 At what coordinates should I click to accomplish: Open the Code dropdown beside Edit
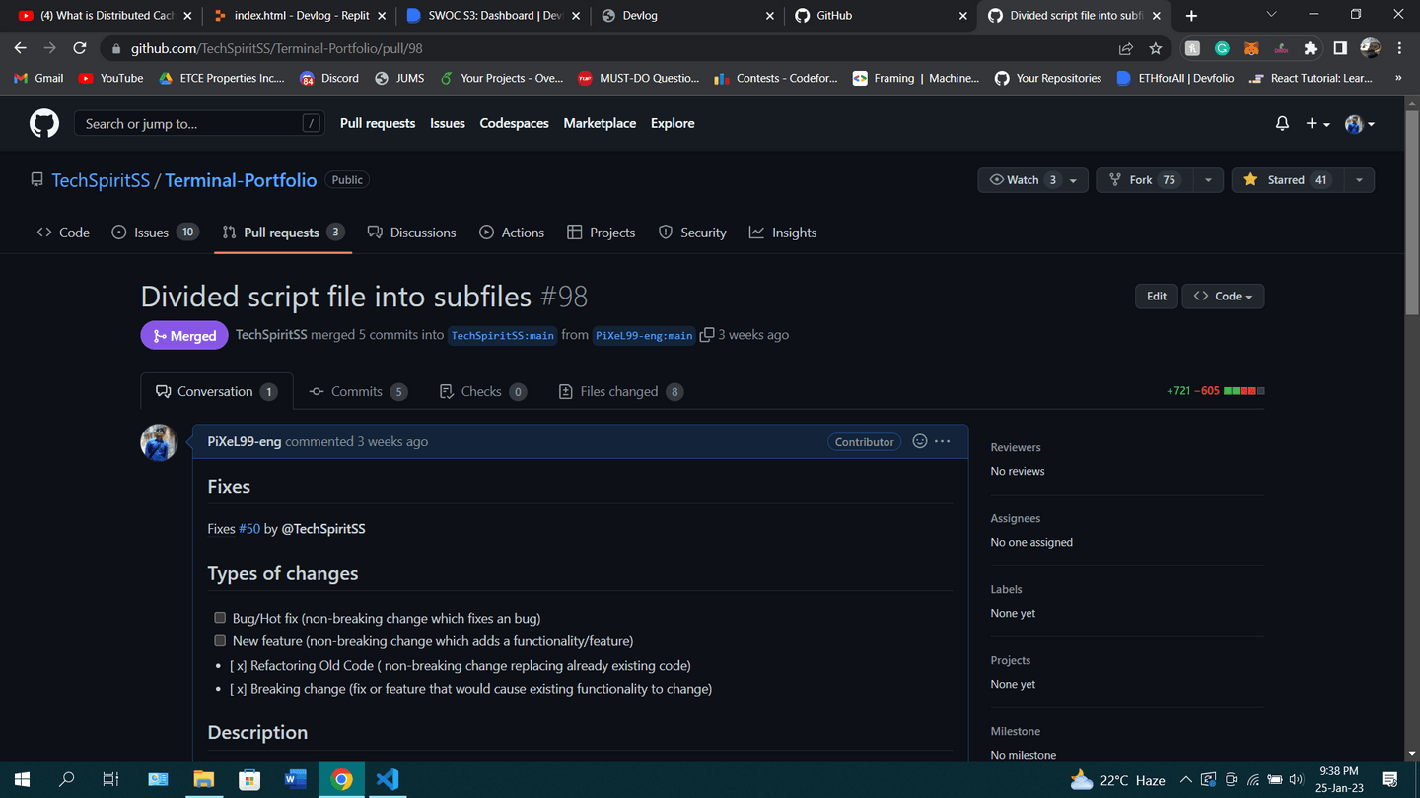(1223, 296)
